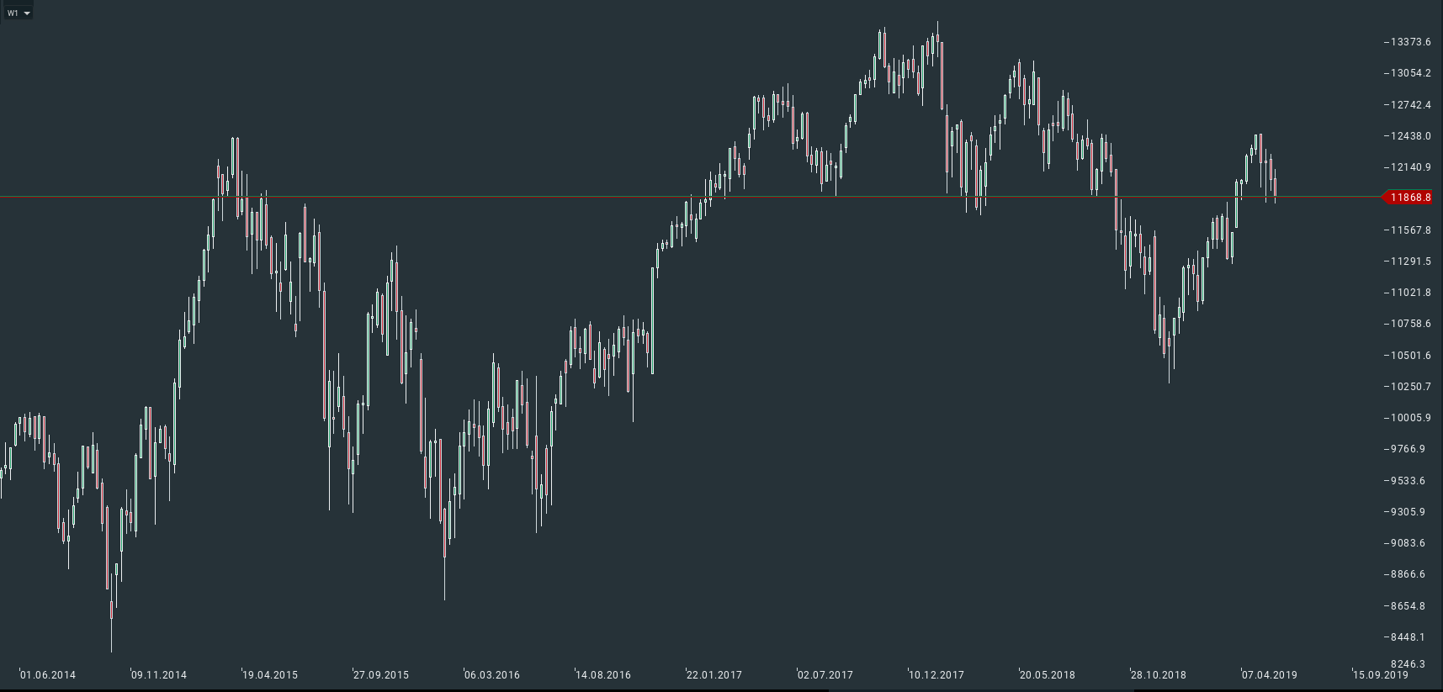Click the red 11868.8 current price tag
The image size is (1443, 692).
pyautogui.click(x=1409, y=198)
